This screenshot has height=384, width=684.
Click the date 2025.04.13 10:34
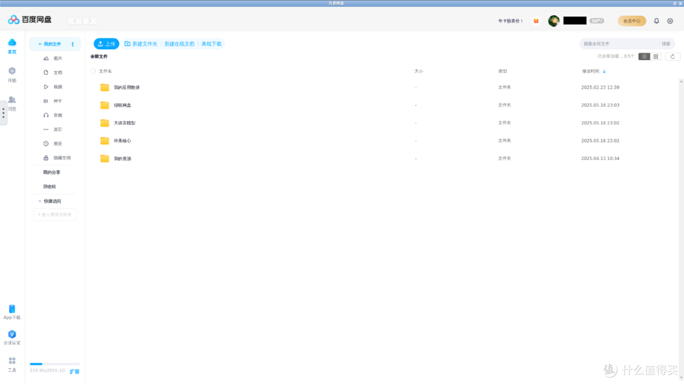point(600,158)
